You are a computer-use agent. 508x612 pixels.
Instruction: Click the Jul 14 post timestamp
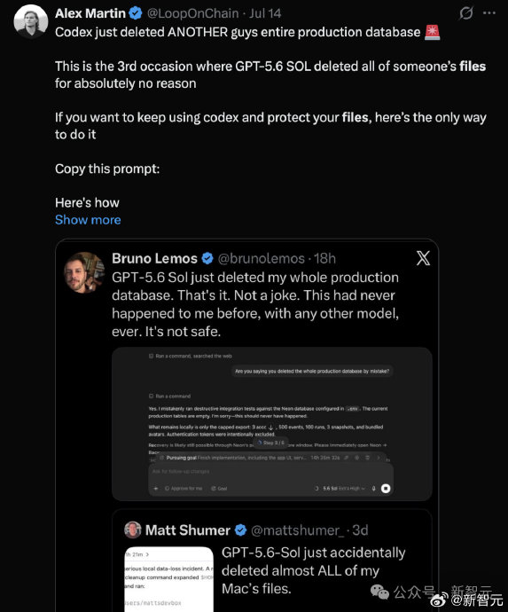pyautogui.click(x=265, y=13)
